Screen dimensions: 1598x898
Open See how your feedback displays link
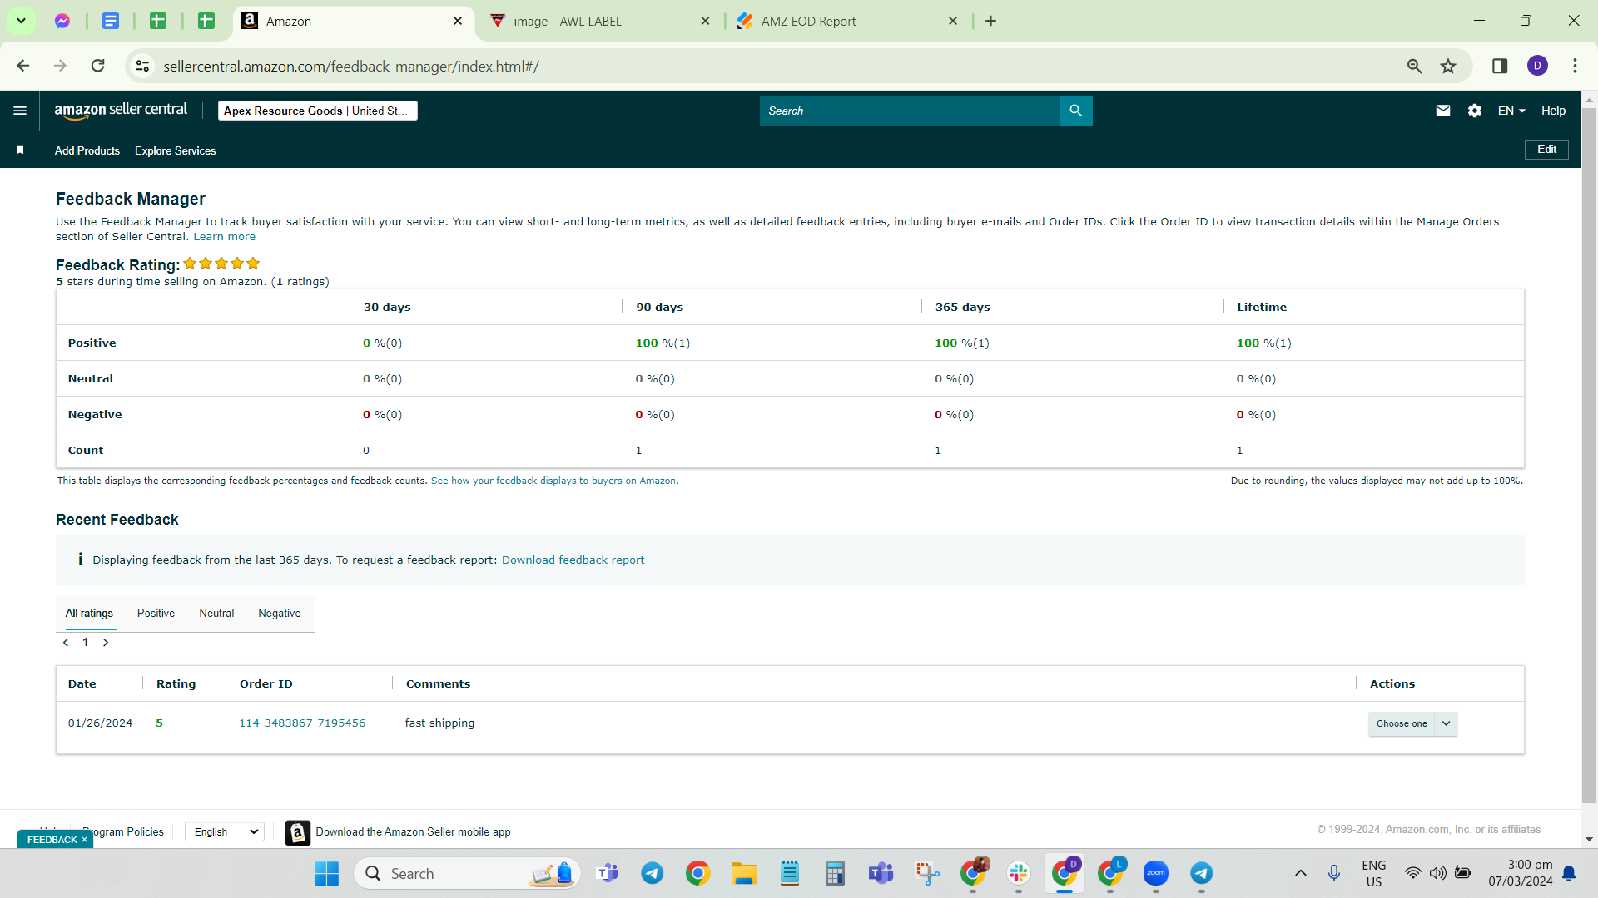coord(553,481)
